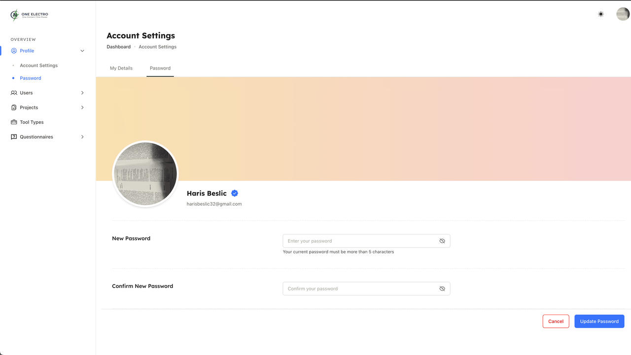Viewport: 631px width, 355px height.
Task: Click the blue verified badge beside Haris Beslic
Action: coord(235,193)
